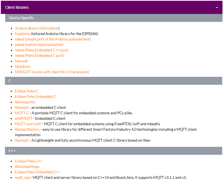Go to the libmosquitto link
Screen dimensions: 223x184
coord(25,102)
